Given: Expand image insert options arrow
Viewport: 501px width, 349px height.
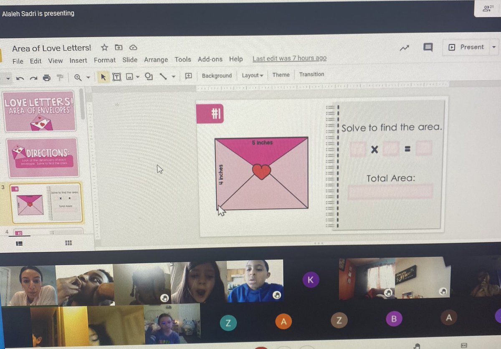Looking at the screenshot, I should click(x=138, y=77).
